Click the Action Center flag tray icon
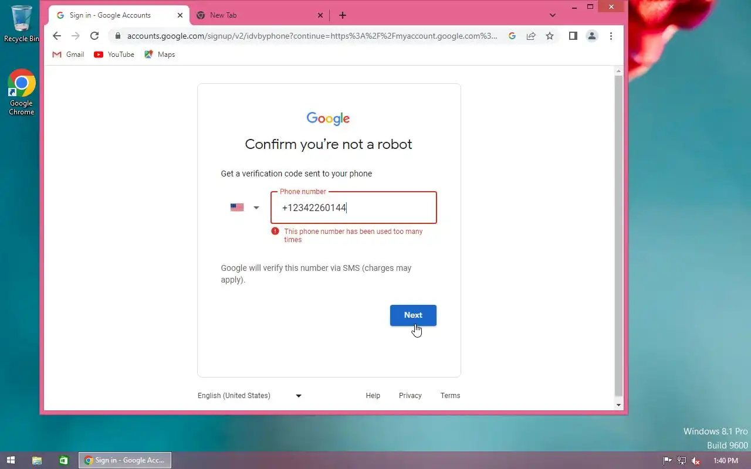This screenshot has width=751, height=469. pos(667,461)
